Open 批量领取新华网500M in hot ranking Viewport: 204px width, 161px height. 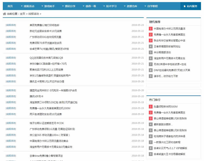click(165, 106)
